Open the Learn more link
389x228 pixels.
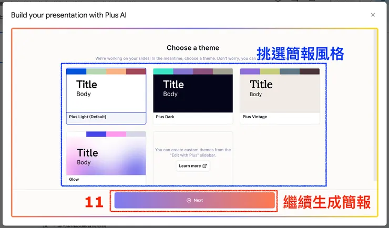(193, 166)
